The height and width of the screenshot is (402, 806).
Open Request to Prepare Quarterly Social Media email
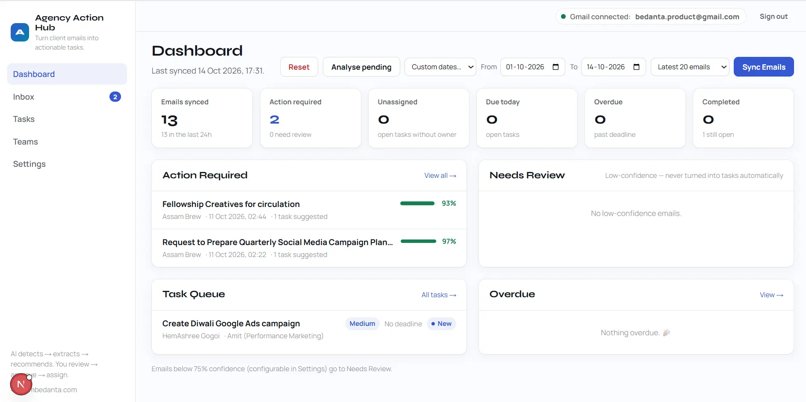point(309,248)
